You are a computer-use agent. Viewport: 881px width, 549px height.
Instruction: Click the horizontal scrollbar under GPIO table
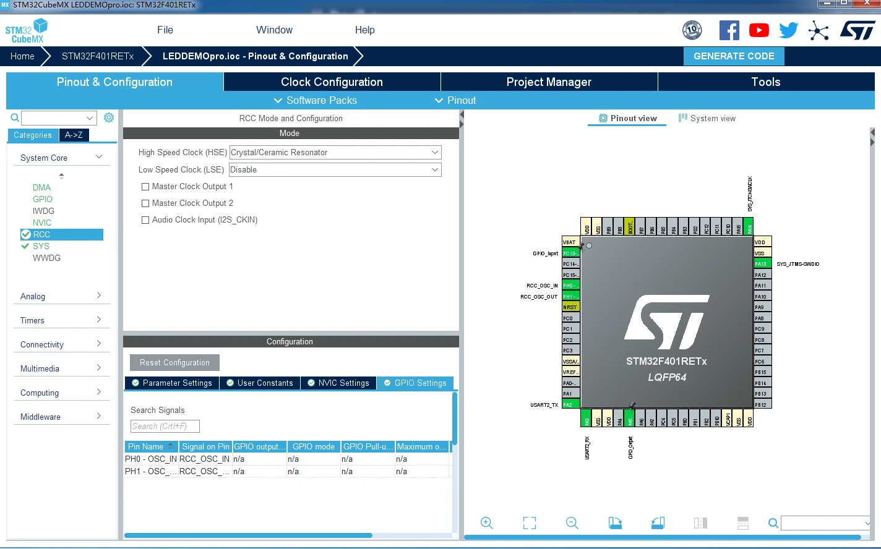click(x=248, y=535)
